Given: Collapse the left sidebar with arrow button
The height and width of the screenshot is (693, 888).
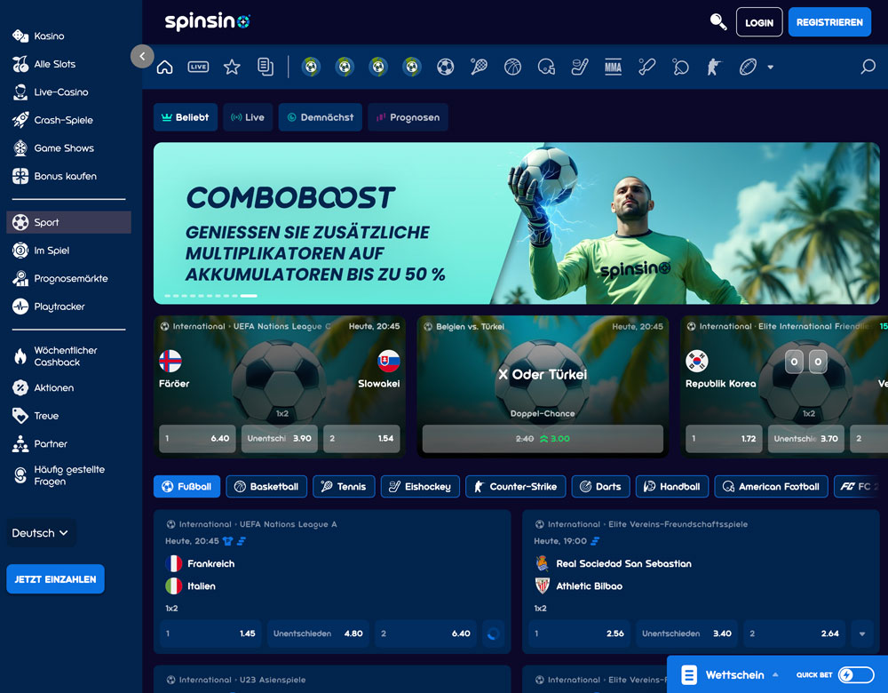Looking at the screenshot, I should (x=142, y=56).
